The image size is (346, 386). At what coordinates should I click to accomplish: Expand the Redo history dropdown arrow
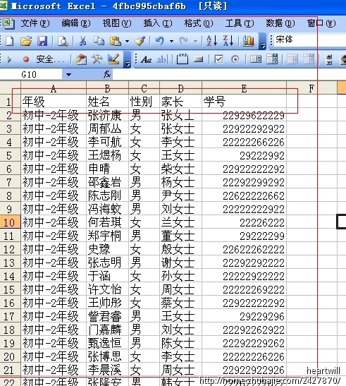195,41
